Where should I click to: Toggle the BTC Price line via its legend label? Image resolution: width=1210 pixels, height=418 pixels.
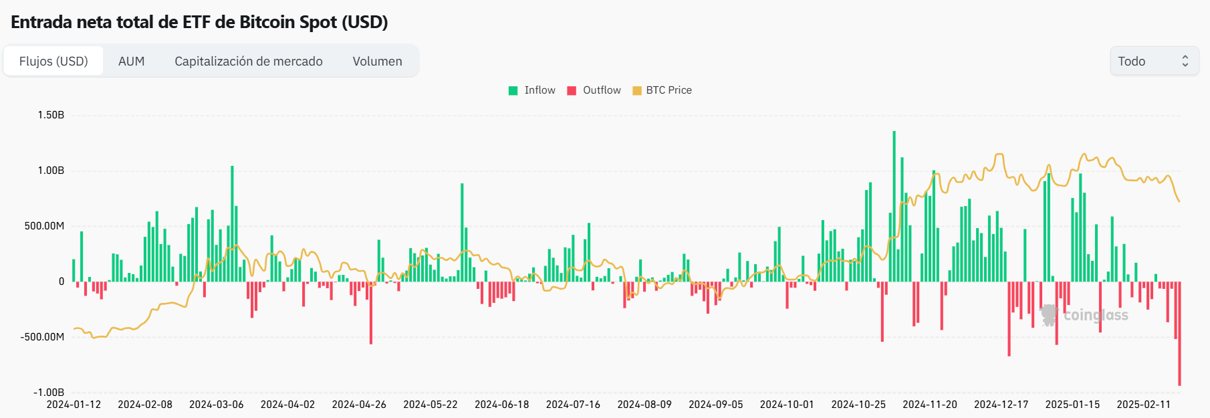coord(669,90)
